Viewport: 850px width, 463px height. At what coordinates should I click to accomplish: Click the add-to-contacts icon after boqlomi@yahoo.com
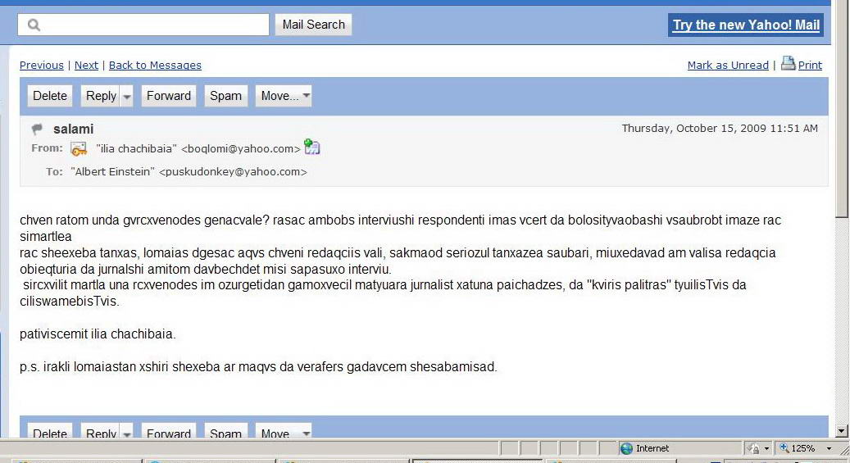[311, 147]
